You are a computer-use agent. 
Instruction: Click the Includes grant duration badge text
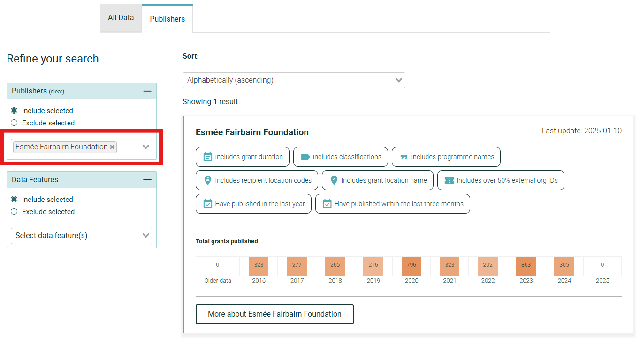pyautogui.click(x=249, y=157)
